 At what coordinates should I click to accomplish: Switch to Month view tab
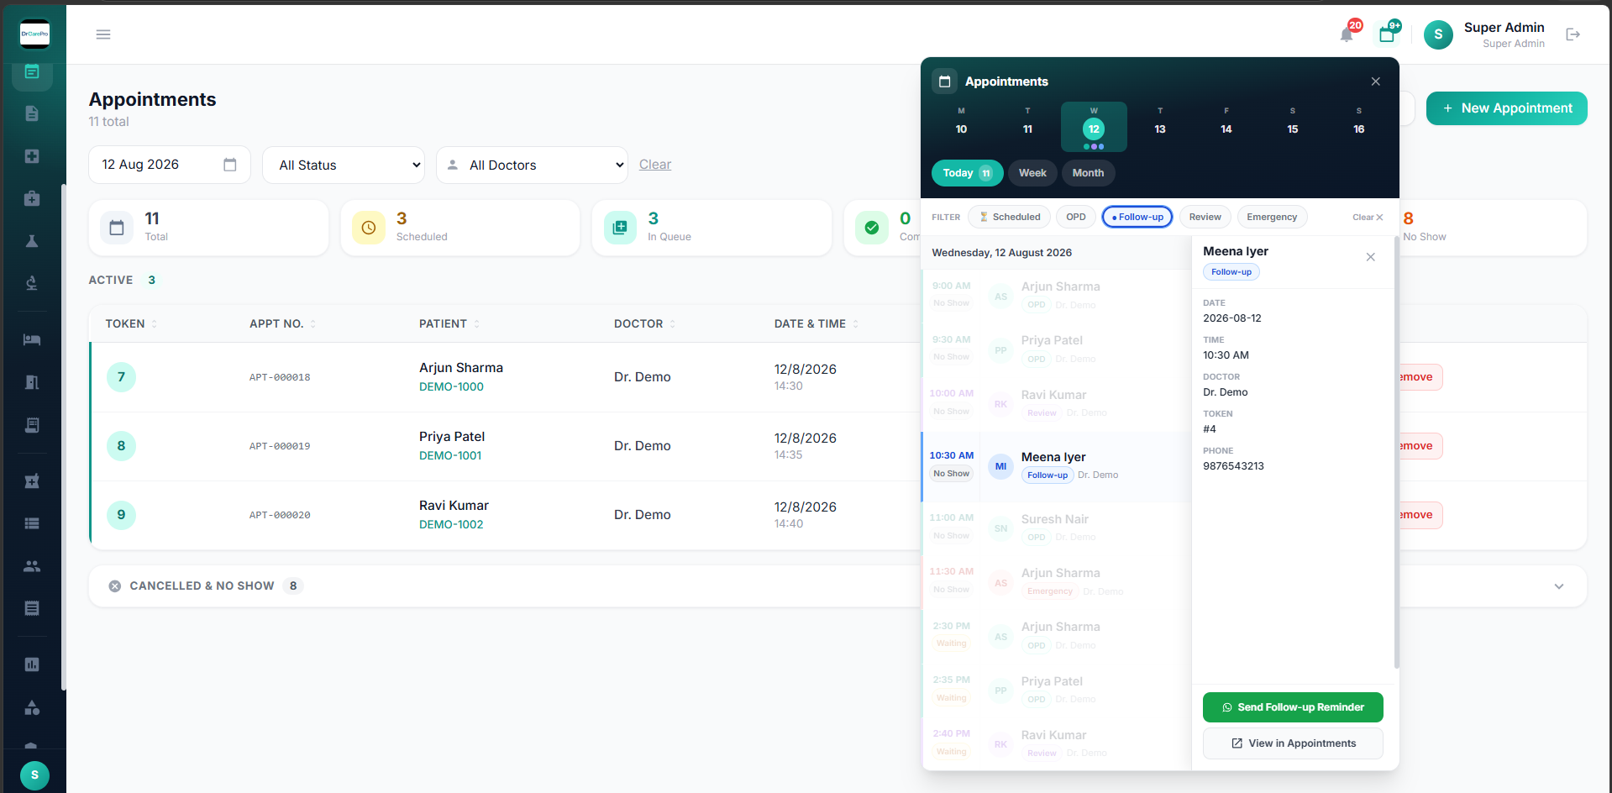(x=1088, y=173)
